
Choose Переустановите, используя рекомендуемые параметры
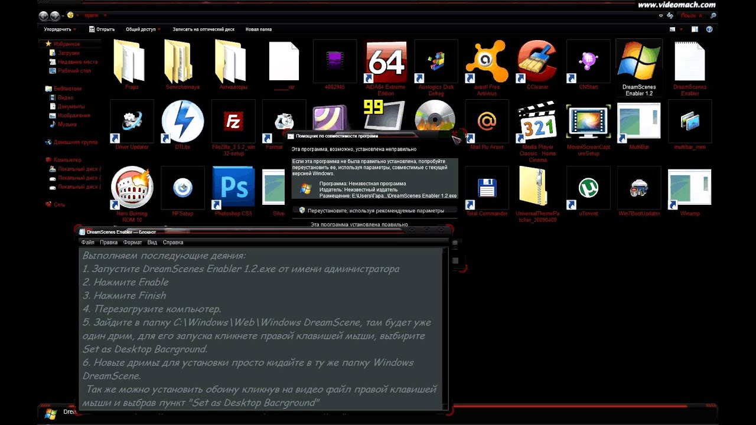tap(374, 210)
